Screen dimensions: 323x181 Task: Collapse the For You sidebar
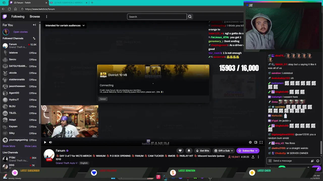click(x=34, y=25)
